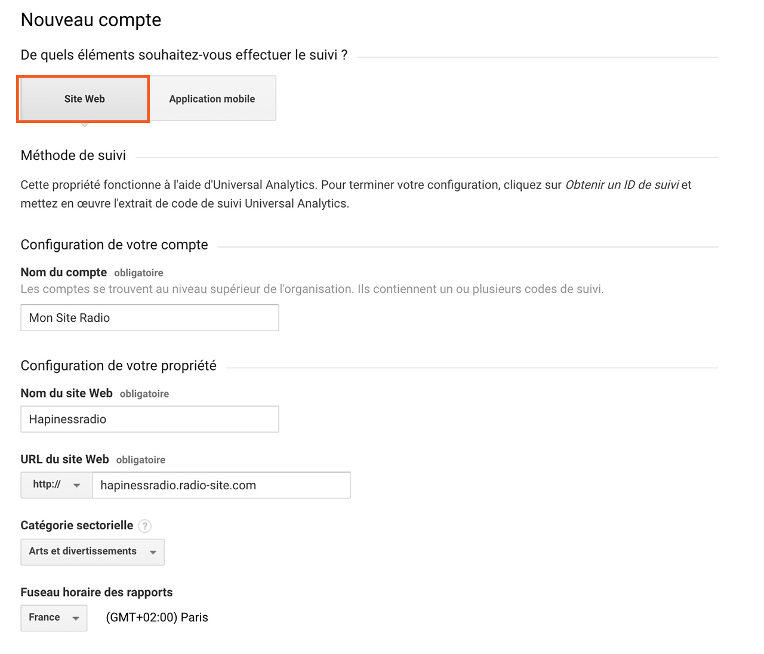The image size is (764, 654).
Task: Click the Nouveau compte page heading
Action: (91, 20)
